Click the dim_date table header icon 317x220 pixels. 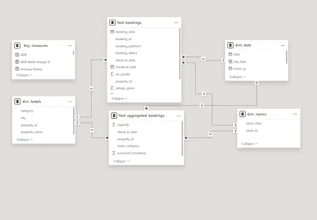point(230,45)
